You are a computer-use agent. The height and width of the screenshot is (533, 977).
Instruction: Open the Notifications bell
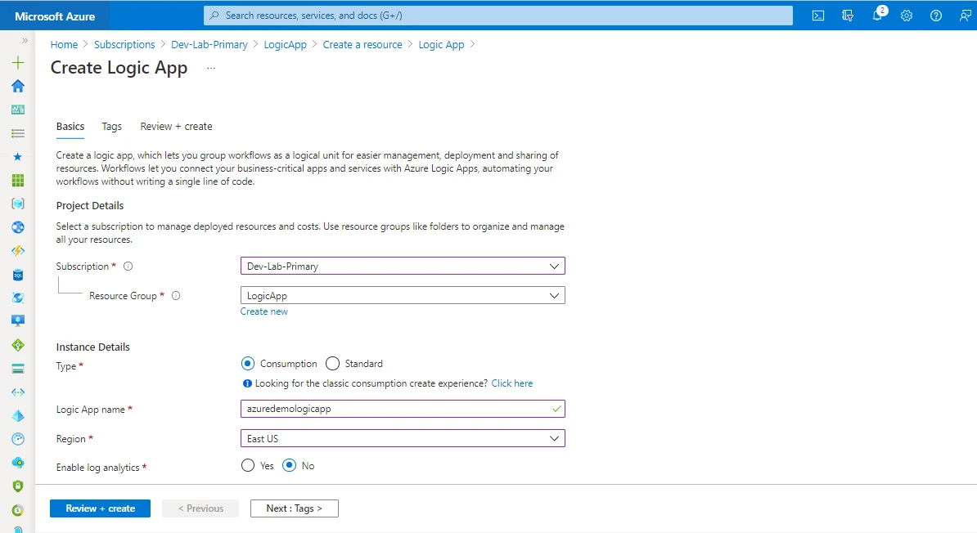[877, 15]
